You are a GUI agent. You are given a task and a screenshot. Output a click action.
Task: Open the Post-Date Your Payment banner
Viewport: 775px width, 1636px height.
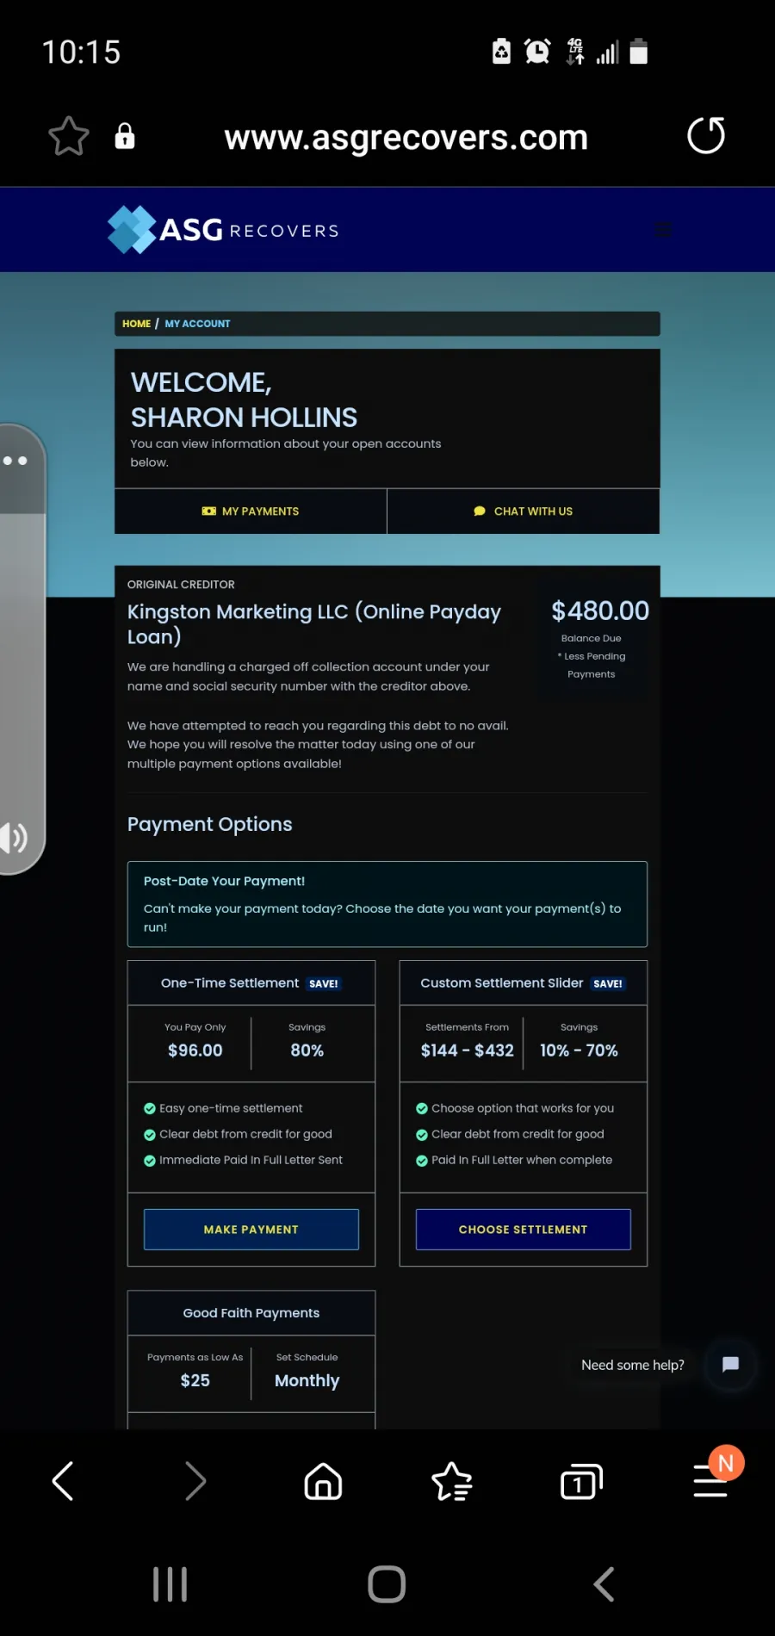[x=387, y=904]
